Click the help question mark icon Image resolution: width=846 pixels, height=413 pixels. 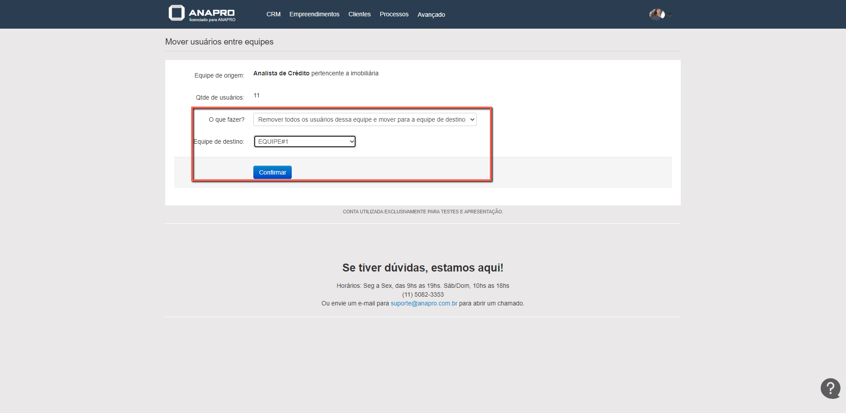click(830, 388)
